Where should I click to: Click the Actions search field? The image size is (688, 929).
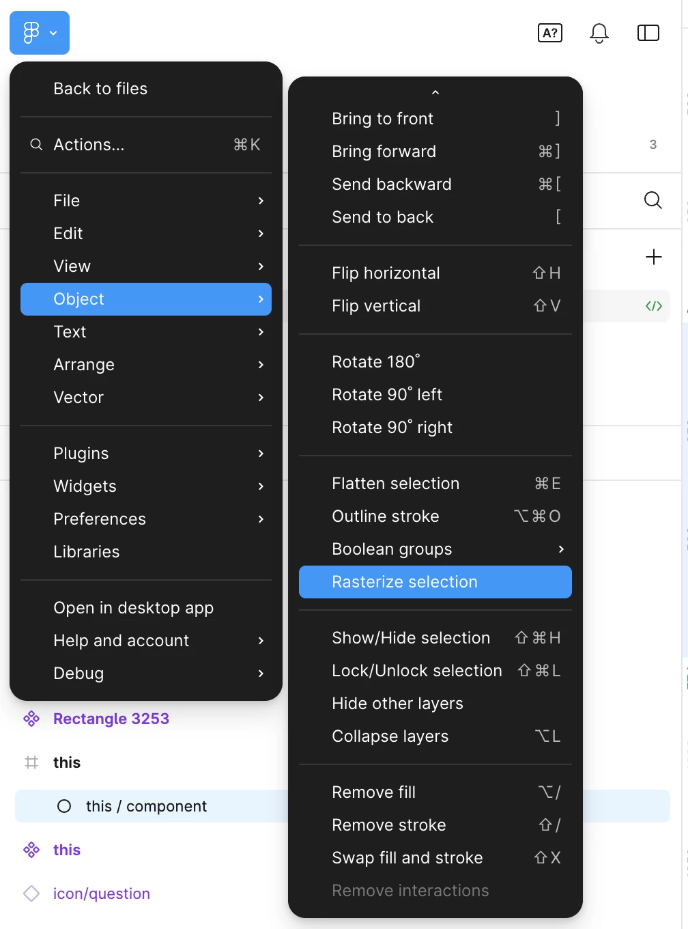click(x=146, y=145)
